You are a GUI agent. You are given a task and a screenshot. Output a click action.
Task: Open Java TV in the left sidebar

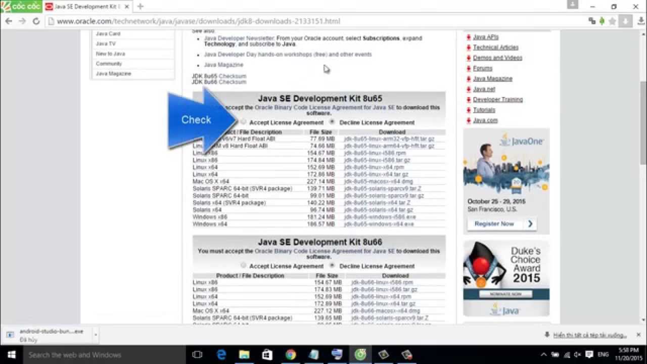click(x=106, y=44)
